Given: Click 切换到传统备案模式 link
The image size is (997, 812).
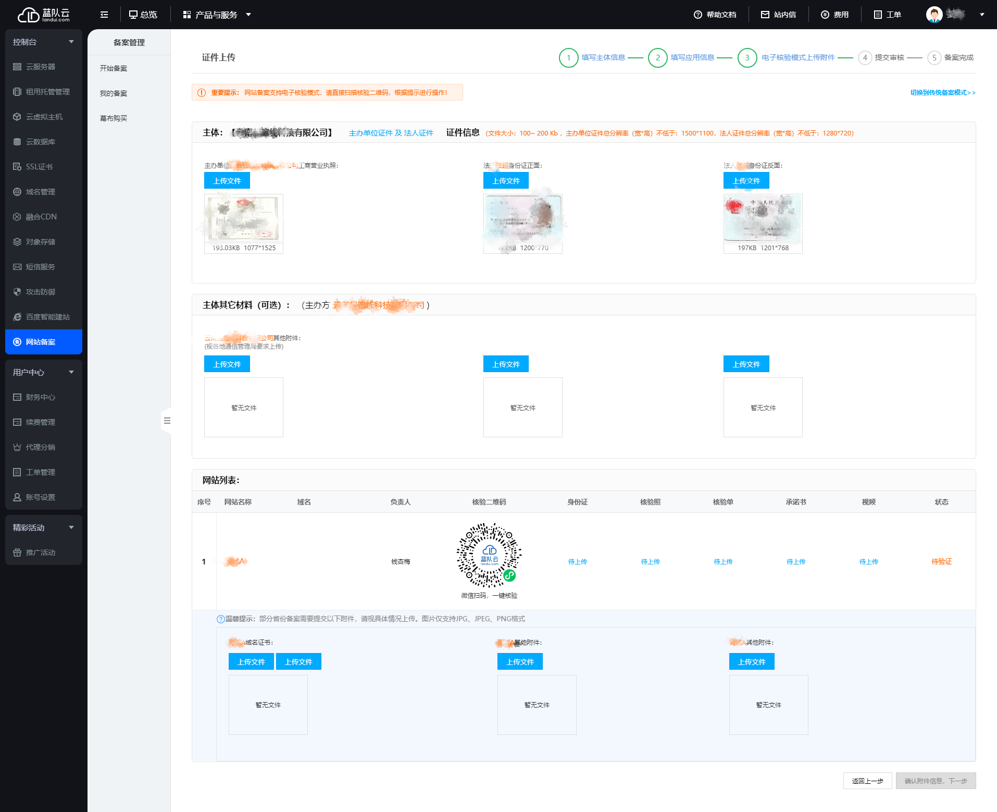Looking at the screenshot, I should (942, 93).
